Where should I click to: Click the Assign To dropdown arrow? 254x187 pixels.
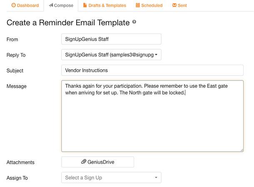[x=156, y=177]
